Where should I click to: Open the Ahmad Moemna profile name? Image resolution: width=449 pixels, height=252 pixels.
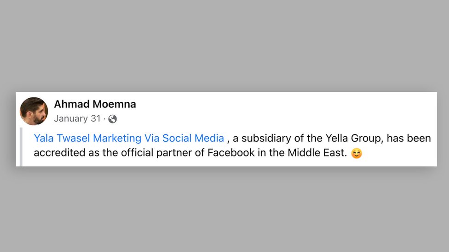coord(95,104)
